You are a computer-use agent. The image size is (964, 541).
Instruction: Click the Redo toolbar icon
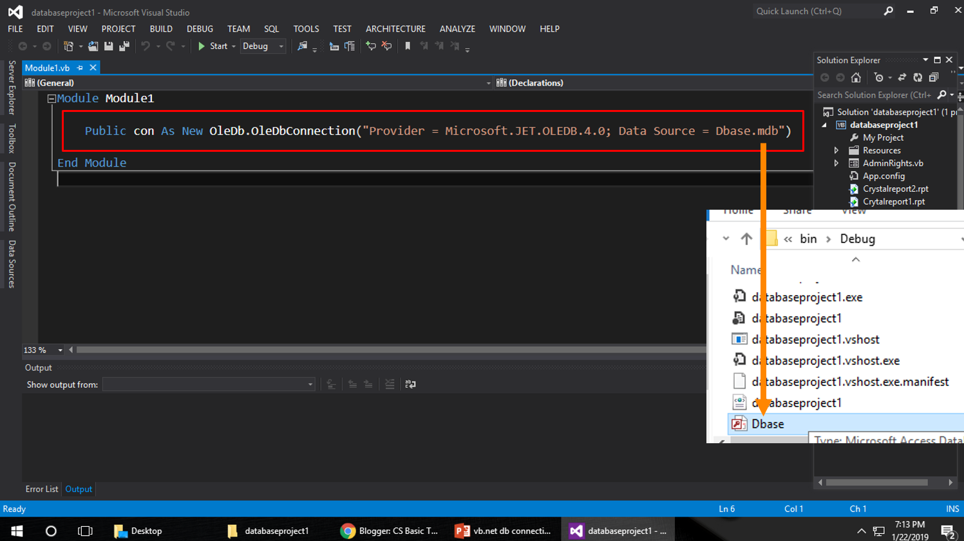coord(171,46)
